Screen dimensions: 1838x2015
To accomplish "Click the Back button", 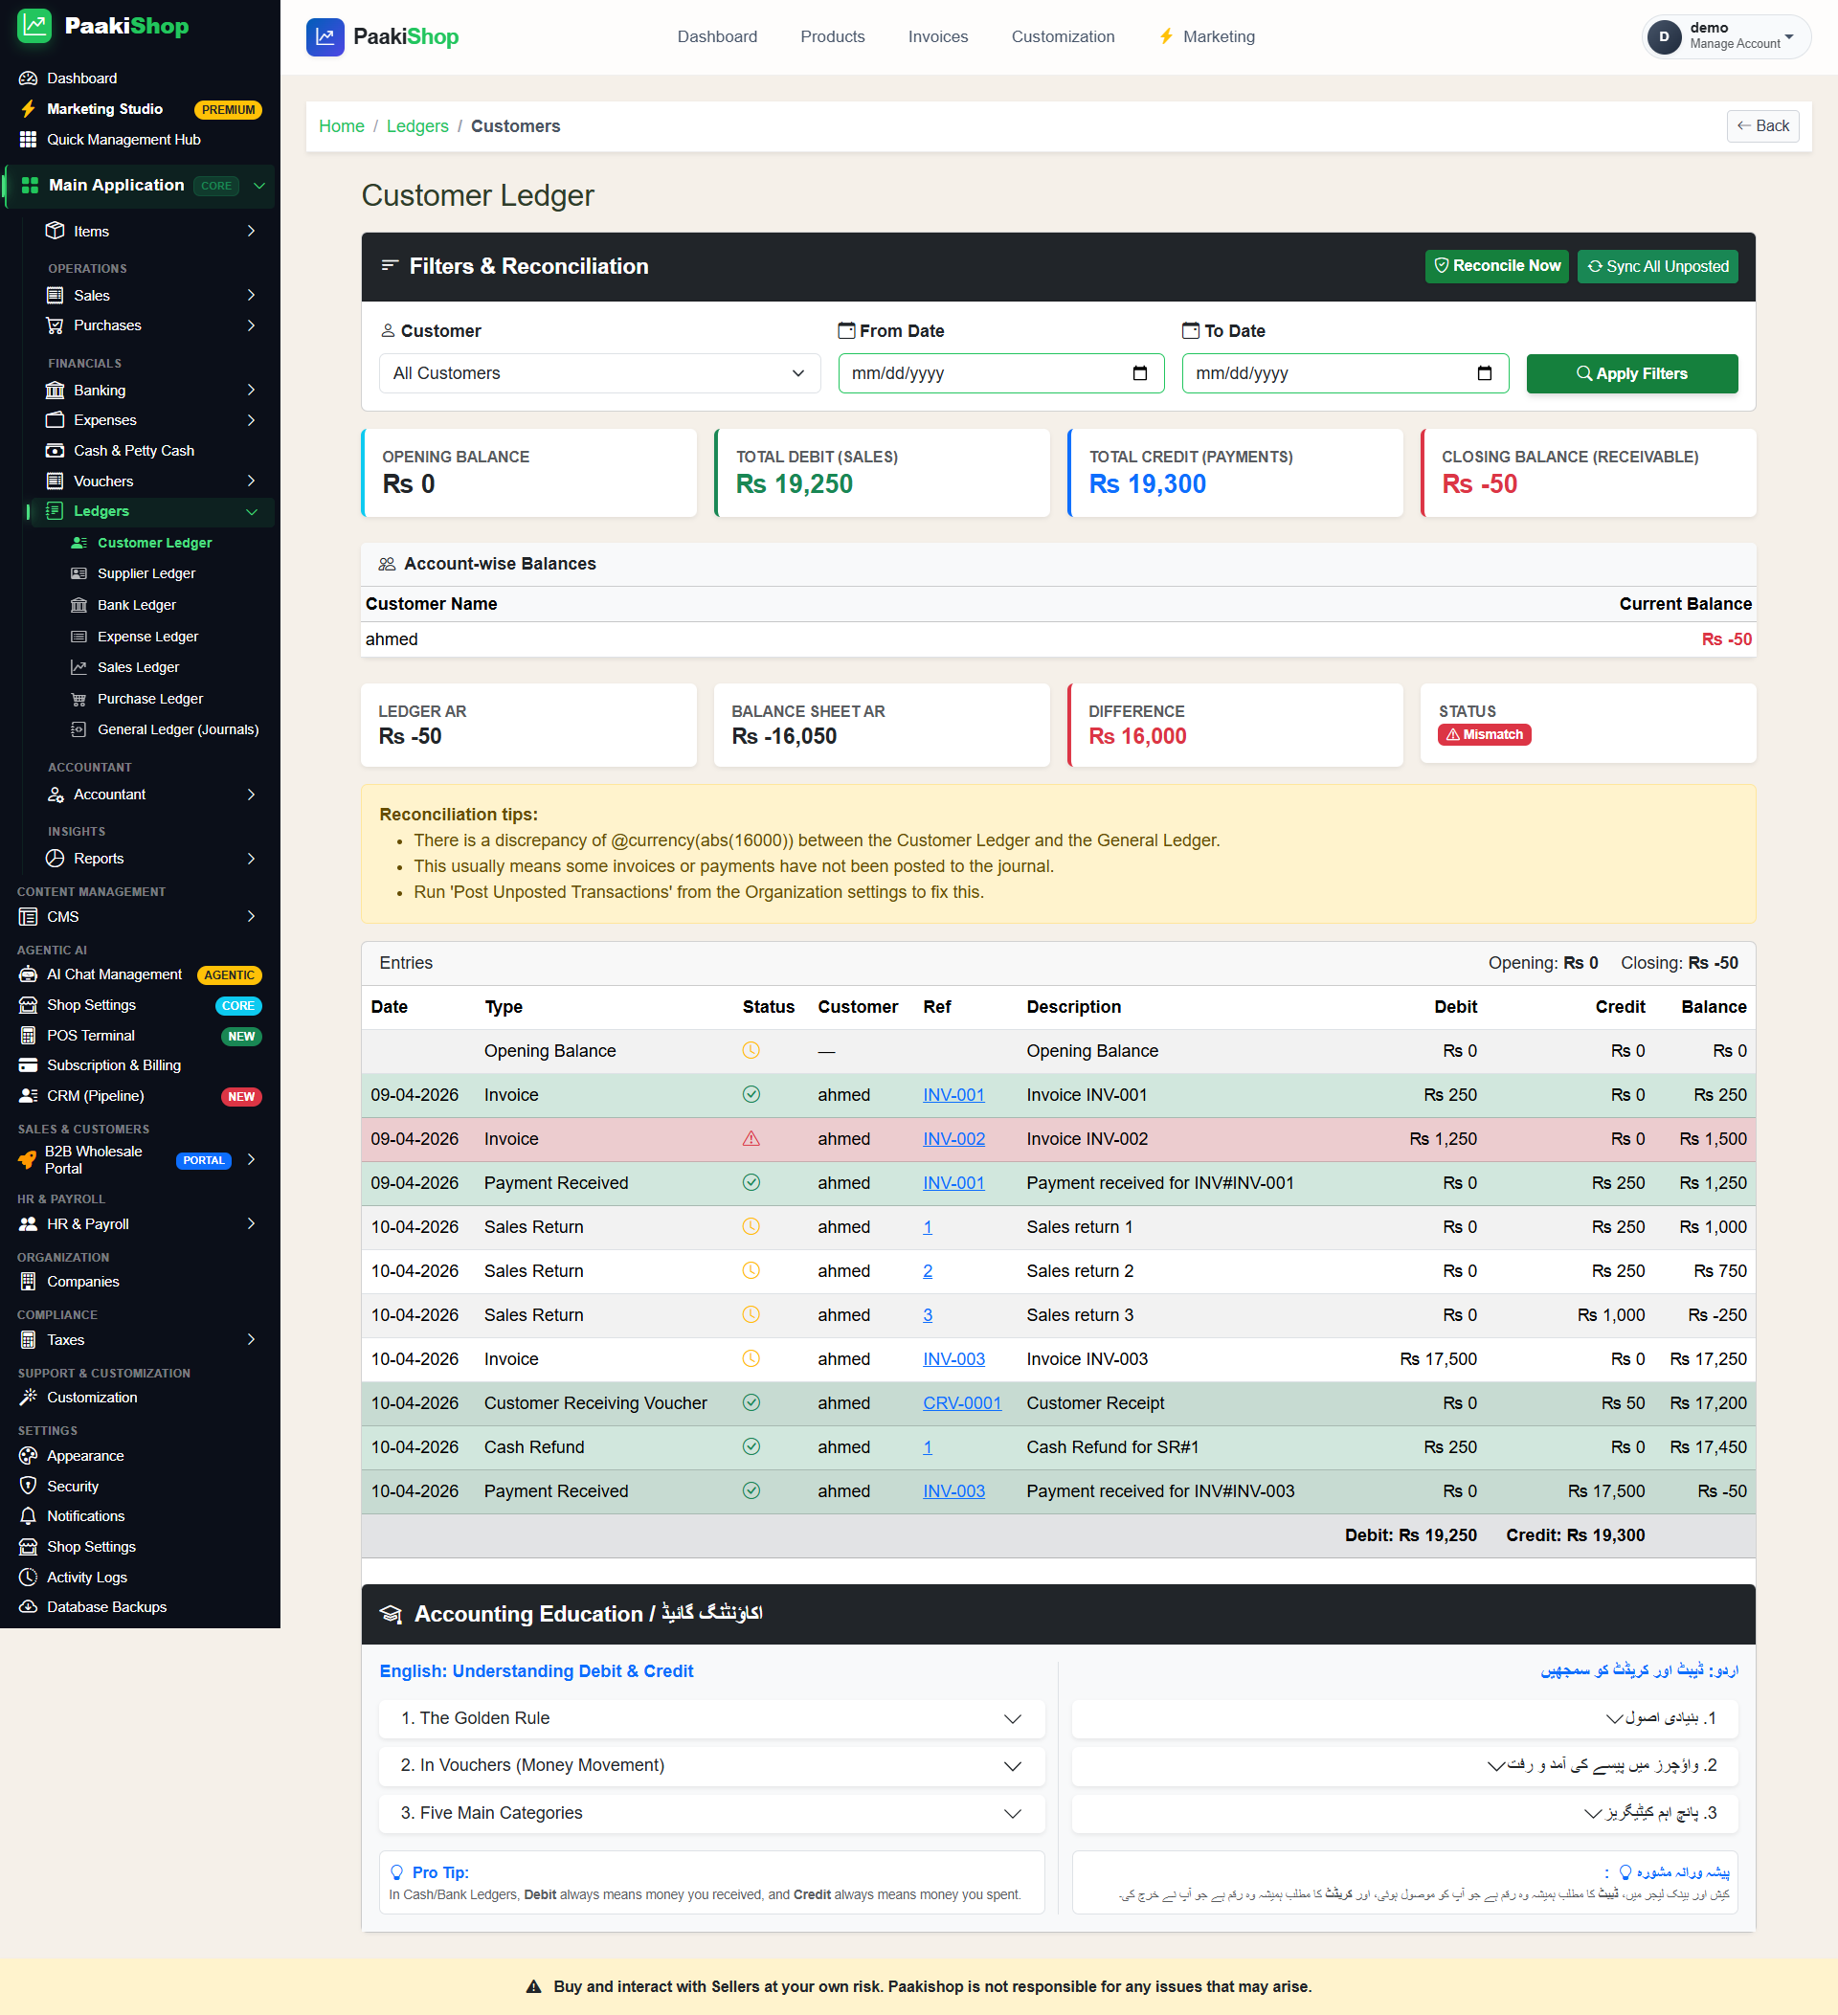I will (1762, 126).
